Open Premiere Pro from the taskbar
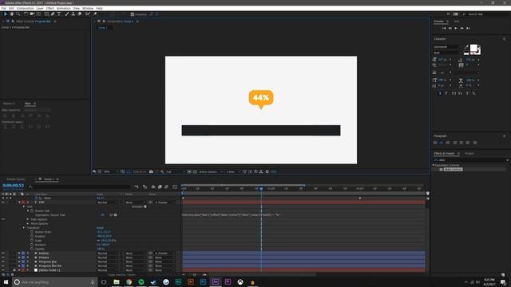The height and width of the screenshot is (287, 511). [x=228, y=281]
